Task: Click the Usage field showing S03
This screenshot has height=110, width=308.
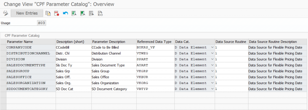Action: pos(42,23)
